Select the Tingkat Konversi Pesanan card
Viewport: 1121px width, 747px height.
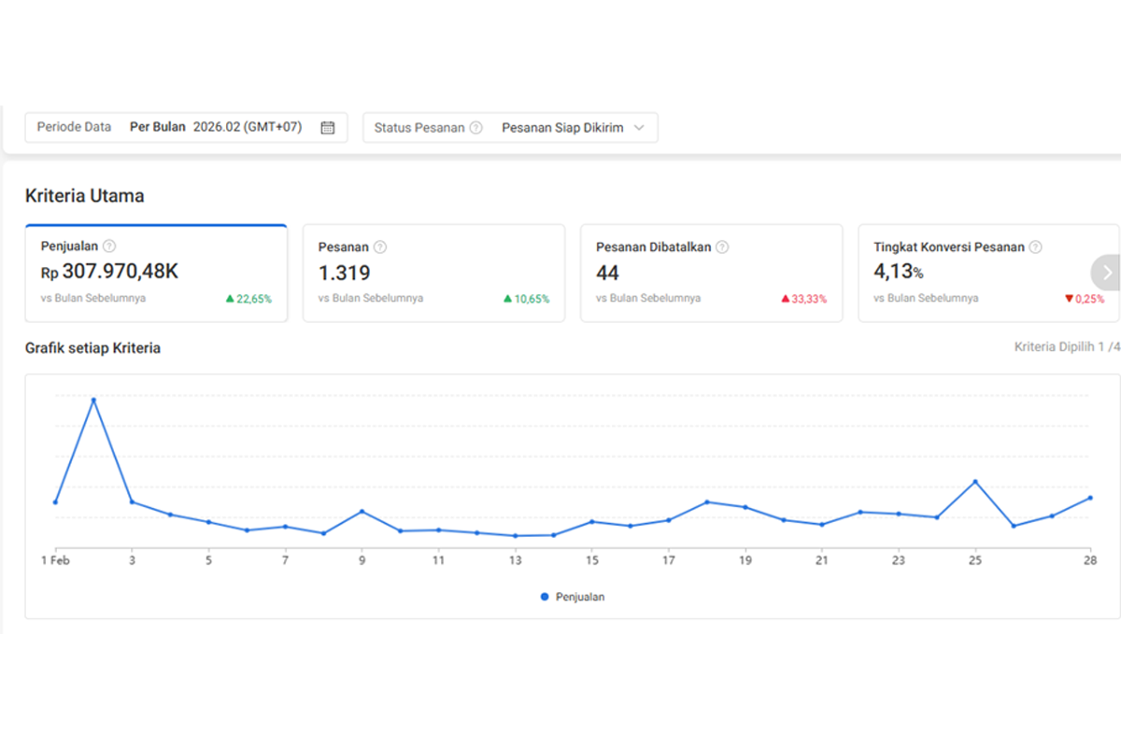click(x=989, y=274)
